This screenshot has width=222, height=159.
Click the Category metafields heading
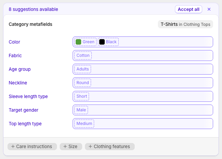30,24
